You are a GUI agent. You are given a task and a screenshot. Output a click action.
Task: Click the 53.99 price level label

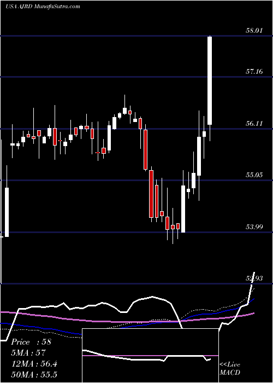tap(254, 227)
